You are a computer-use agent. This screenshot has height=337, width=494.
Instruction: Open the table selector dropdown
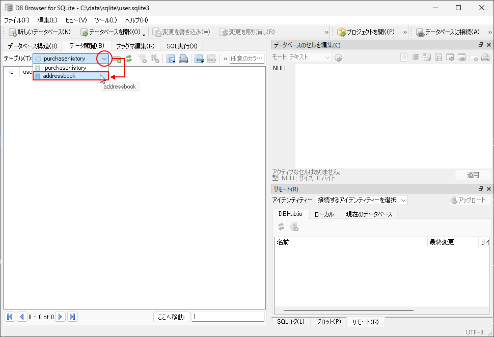click(x=104, y=58)
